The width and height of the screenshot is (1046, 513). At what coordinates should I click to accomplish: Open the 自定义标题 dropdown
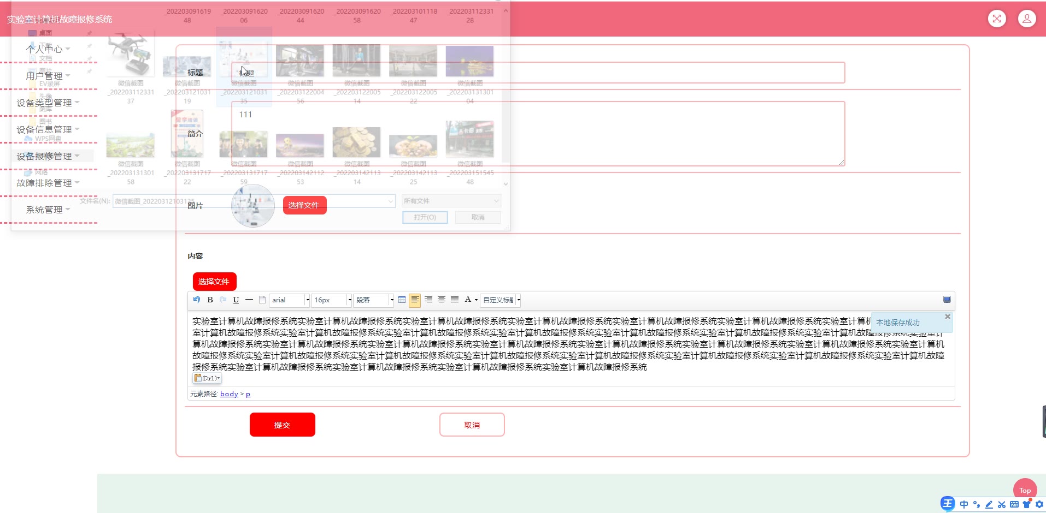pos(501,300)
